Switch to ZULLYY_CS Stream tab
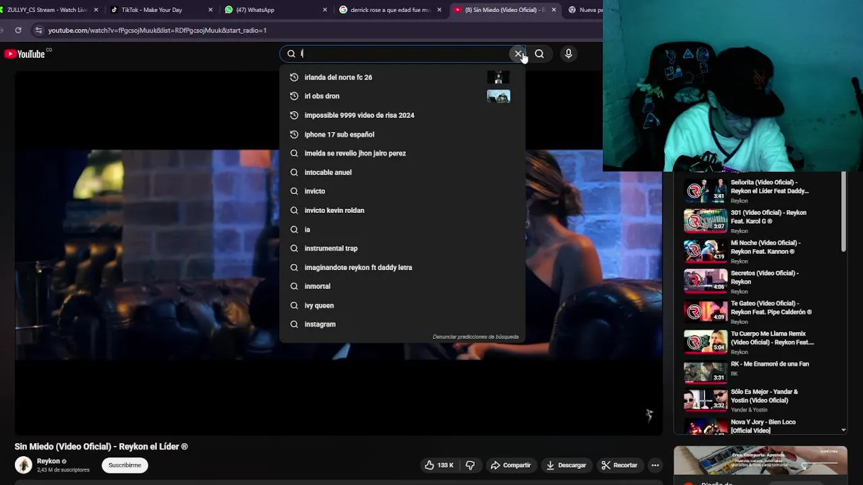This screenshot has height=485, width=863. tap(47, 10)
